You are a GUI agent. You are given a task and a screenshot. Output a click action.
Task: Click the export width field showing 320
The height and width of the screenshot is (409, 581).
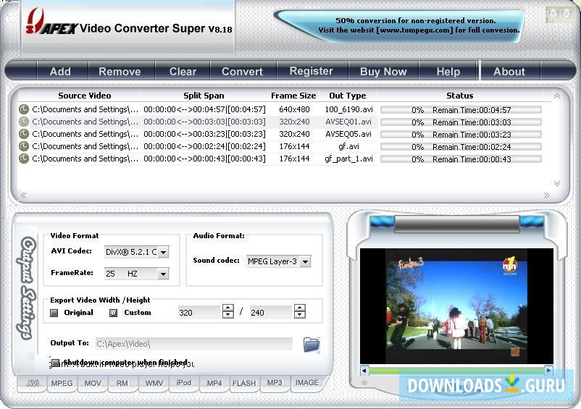coord(200,313)
